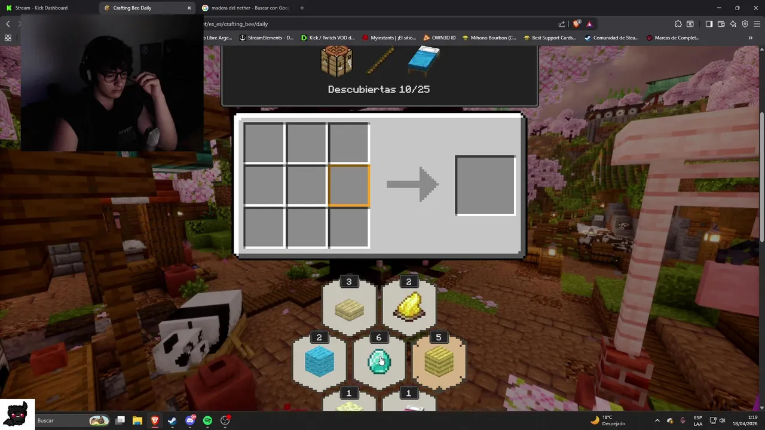765x430 pixels.
Task: Open the Marcas de Complet... bookmark
Action: click(x=673, y=38)
